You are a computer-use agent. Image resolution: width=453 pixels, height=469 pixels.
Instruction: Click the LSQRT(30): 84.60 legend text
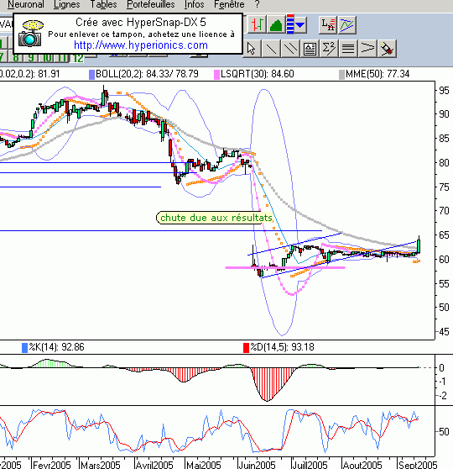257,74
